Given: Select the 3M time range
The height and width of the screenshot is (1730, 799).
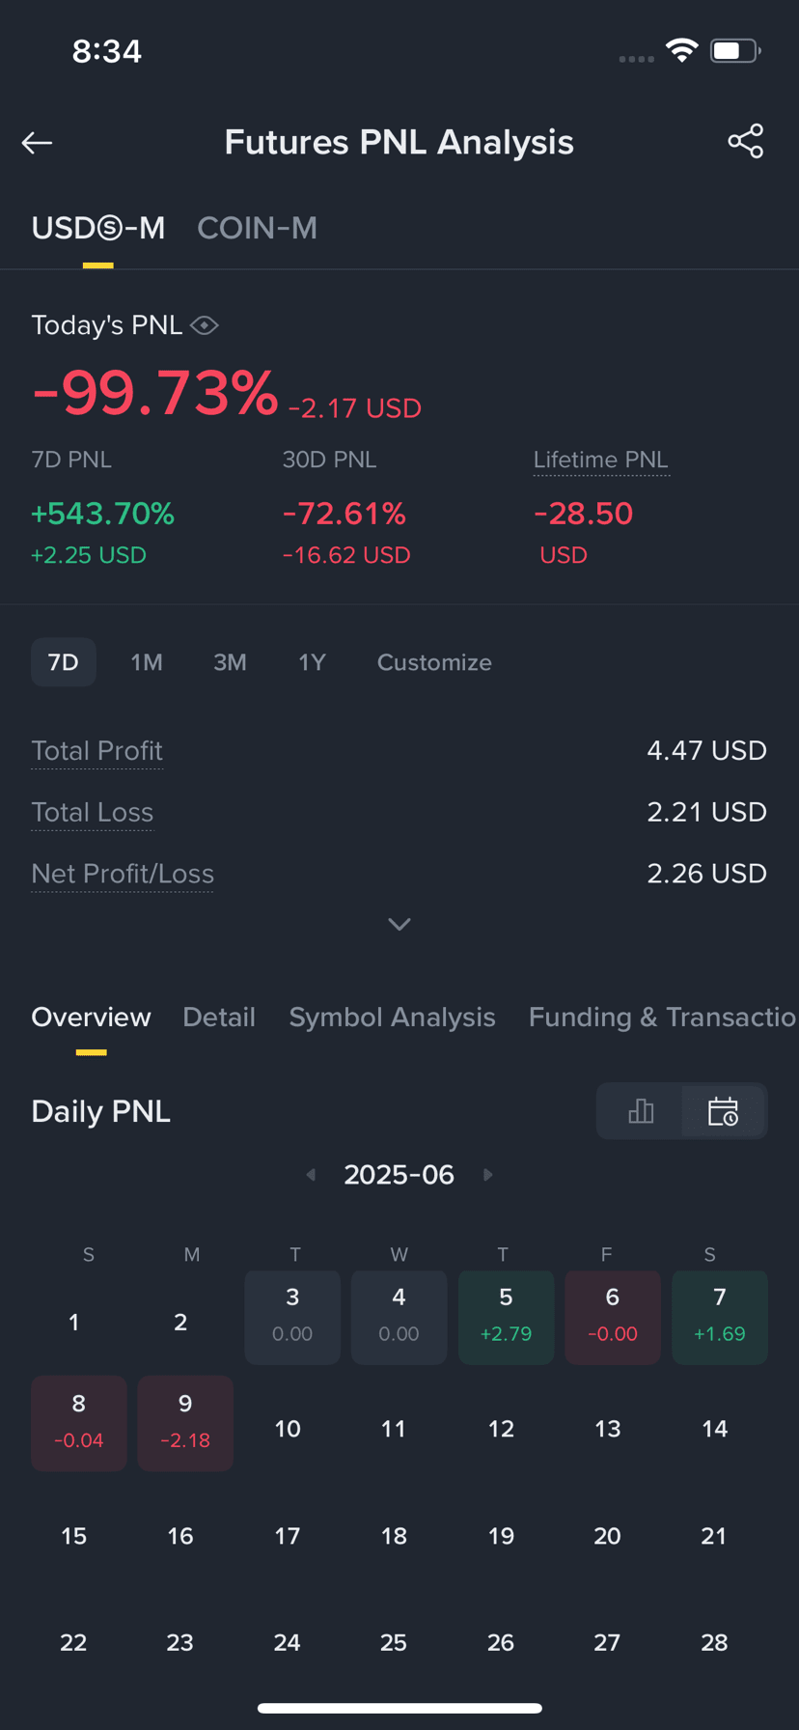Looking at the screenshot, I should (x=230, y=662).
